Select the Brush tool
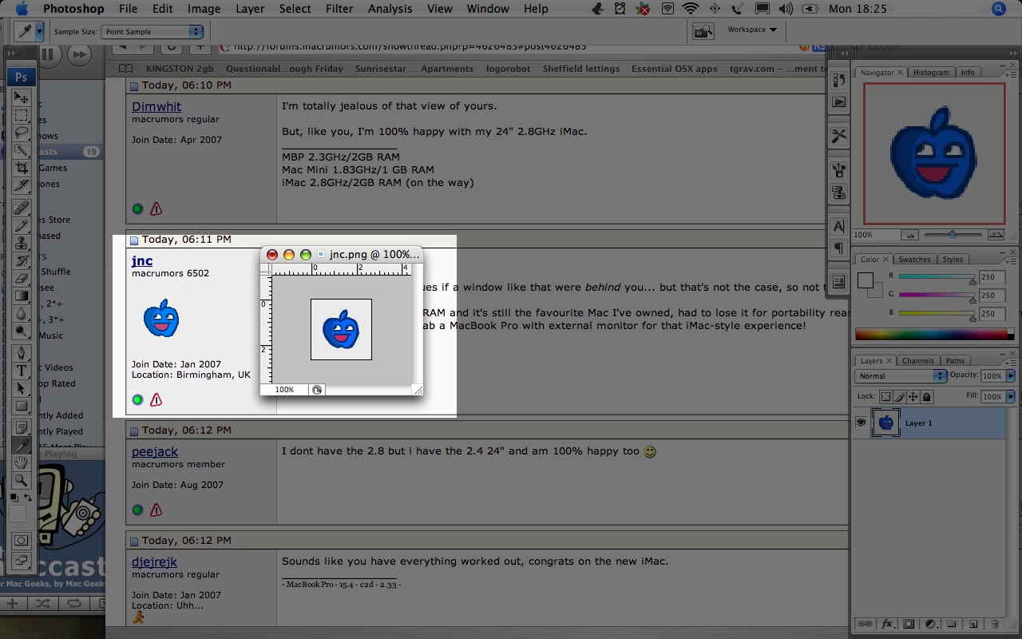Image resolution: width=1022 pixels, height=639 pixels. [22, 226]
